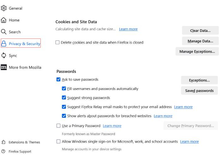Viewport: 221px width, 155px height.
Task: Open Learn more link for Firefox Relay
Action: (x=183, y=107)
